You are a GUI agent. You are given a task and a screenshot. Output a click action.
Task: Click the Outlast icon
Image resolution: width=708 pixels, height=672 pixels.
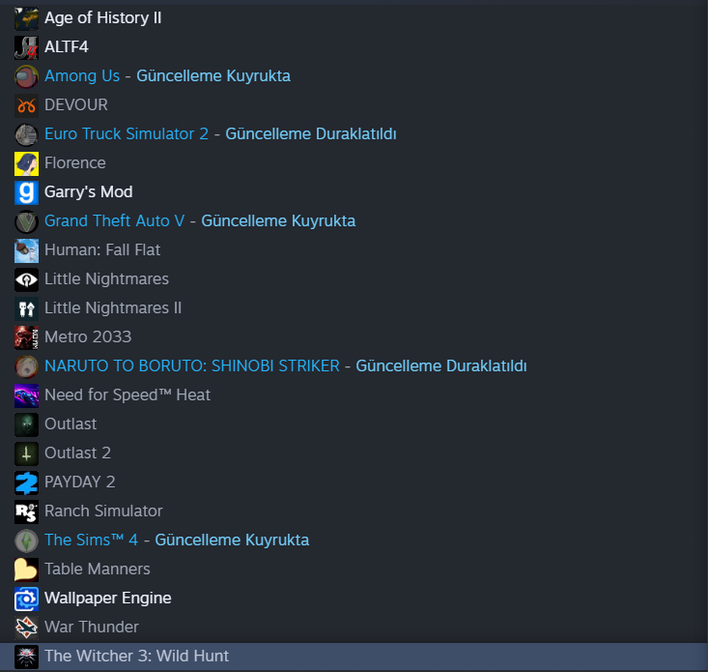point(26,424)
